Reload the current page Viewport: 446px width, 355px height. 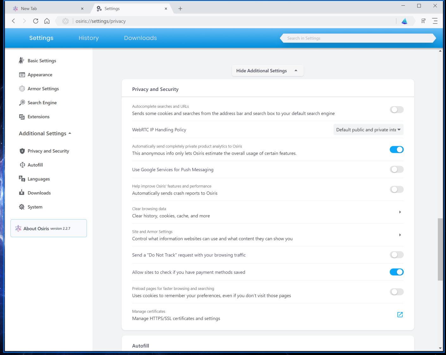tap(36, 21)
